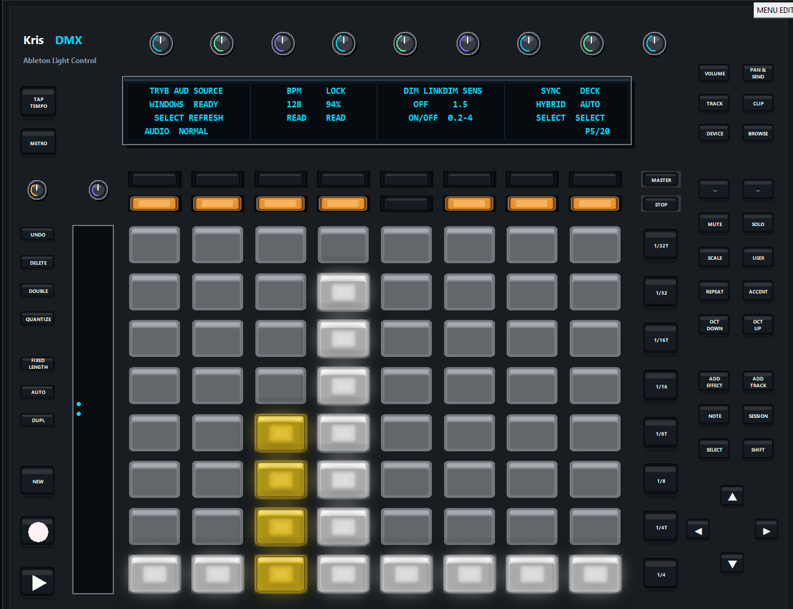Select the 1/8T repeat-rate button
This screenshot has width=793, height=609.
point(661,434)
